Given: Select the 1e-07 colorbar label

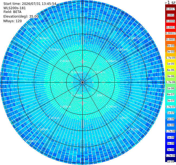Looking at the screenshot, I should click(x=171, y=113).
